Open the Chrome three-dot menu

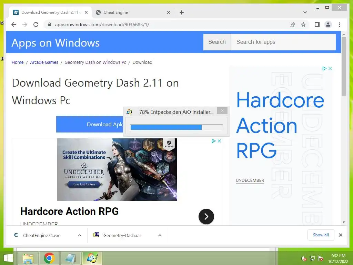339,24
